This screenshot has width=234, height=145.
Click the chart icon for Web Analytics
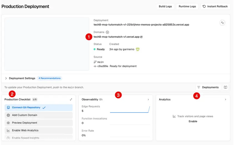pos(8,131)
